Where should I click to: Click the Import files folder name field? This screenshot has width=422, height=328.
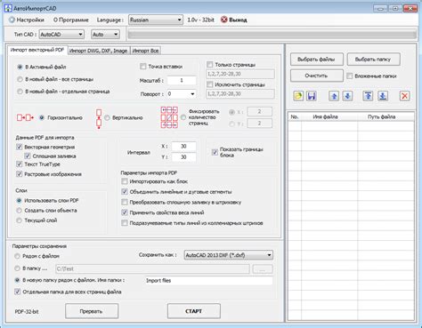(x=208, y=280)
